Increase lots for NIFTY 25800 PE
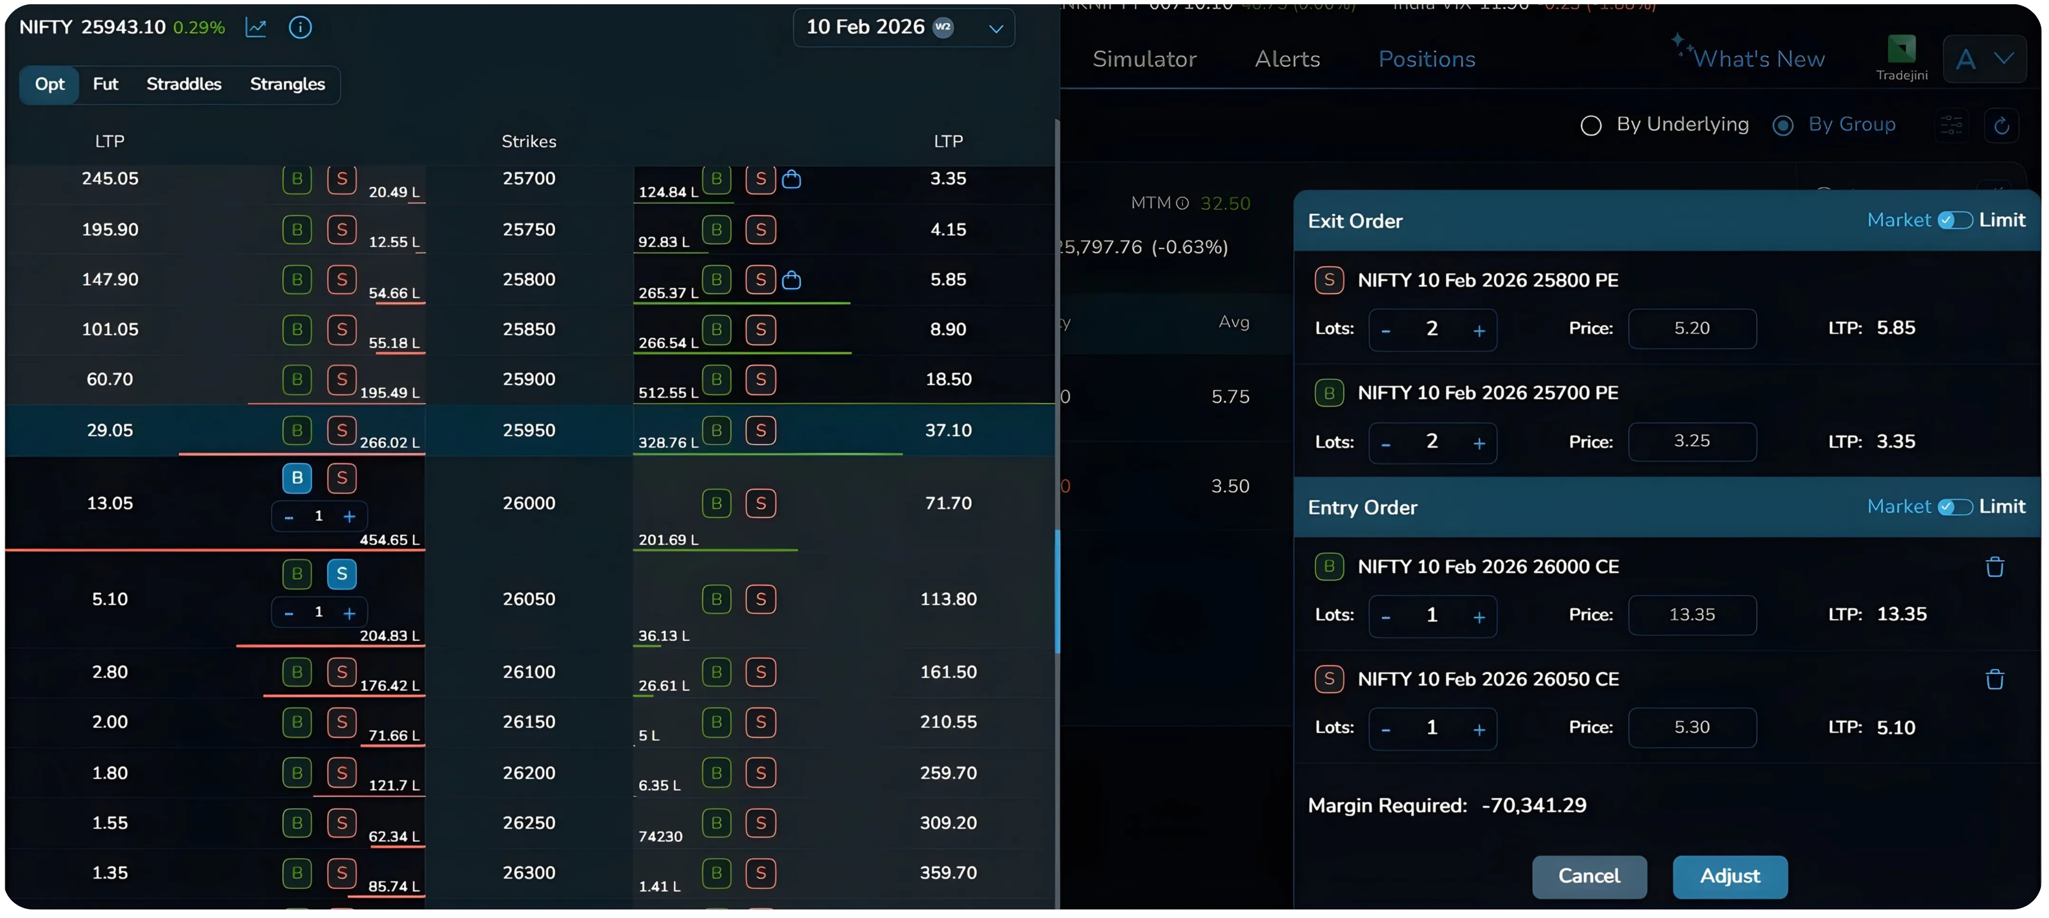The height and width of the screenshot is (918, 2049). [1480, 329]
